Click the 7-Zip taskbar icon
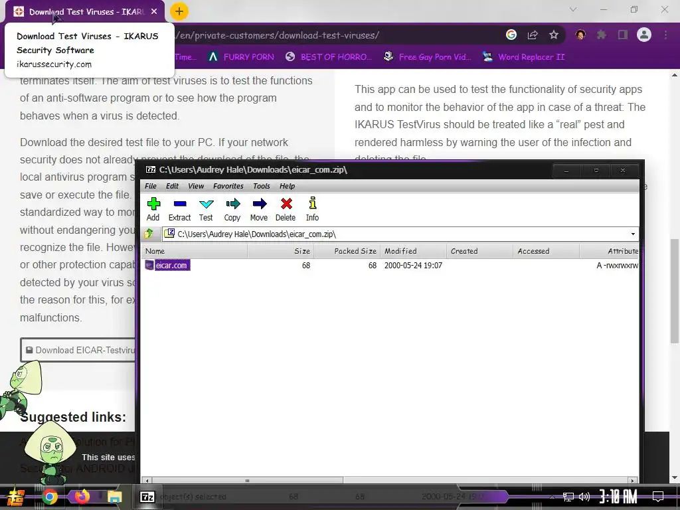This screenshot has height=510, width=680. pyautogui.click(x=147, y=497)
